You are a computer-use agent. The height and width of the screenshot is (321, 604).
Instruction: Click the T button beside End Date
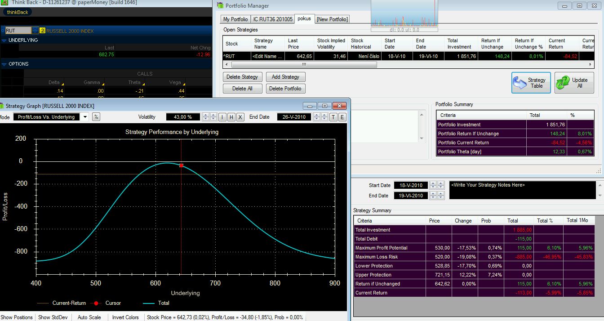333,117
